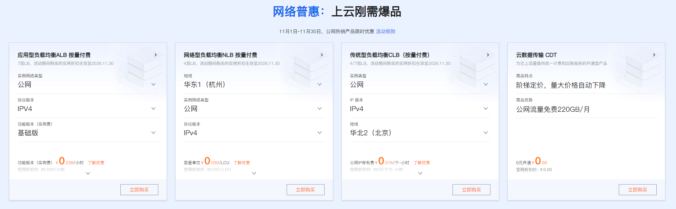Expand ALB 功能版本 基础版 dropdown
676x209 pixels.
click(x=88, y=133)
